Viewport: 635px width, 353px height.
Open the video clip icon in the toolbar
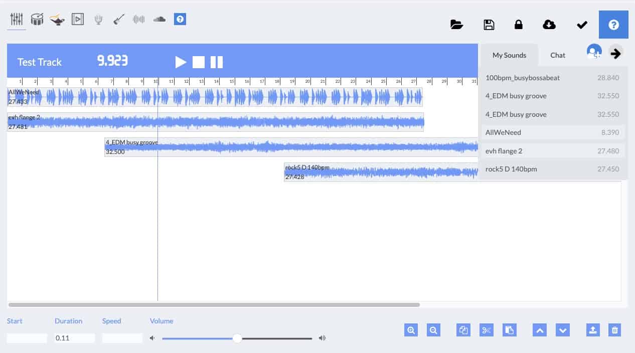pyautogui.click(x=78, y=19)
